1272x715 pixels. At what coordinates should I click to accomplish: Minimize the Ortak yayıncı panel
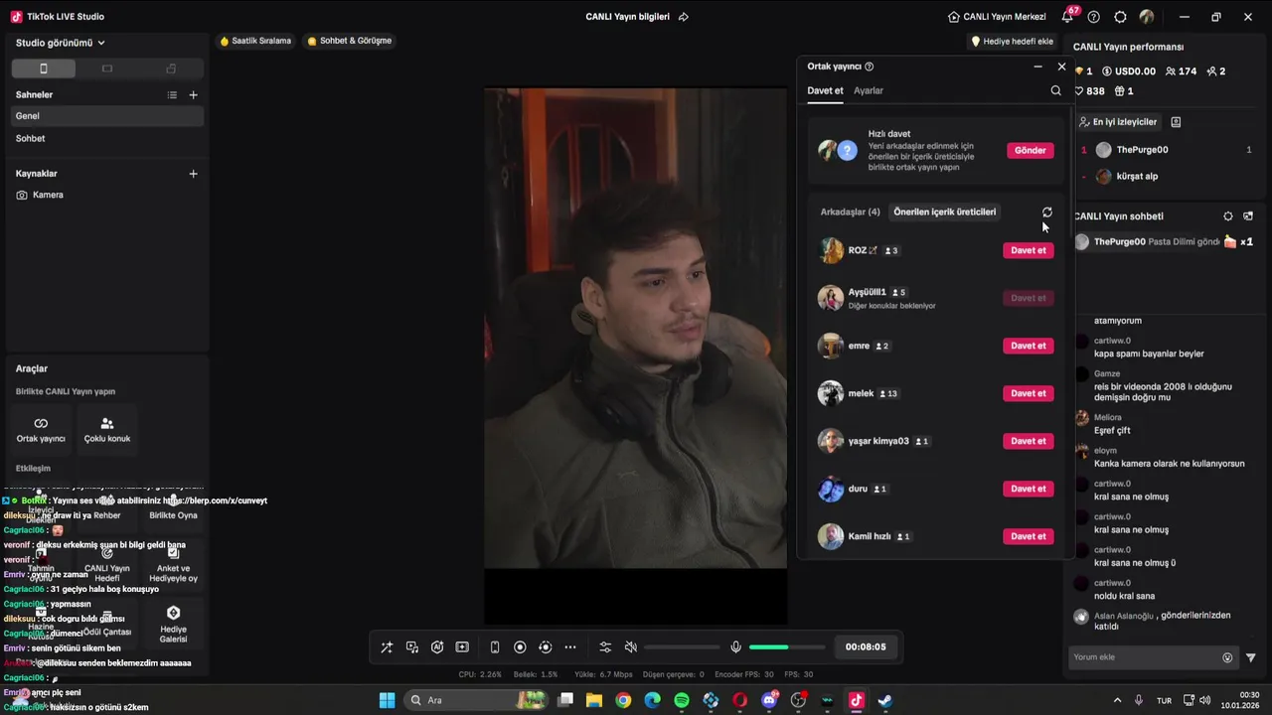(1037, 67)
